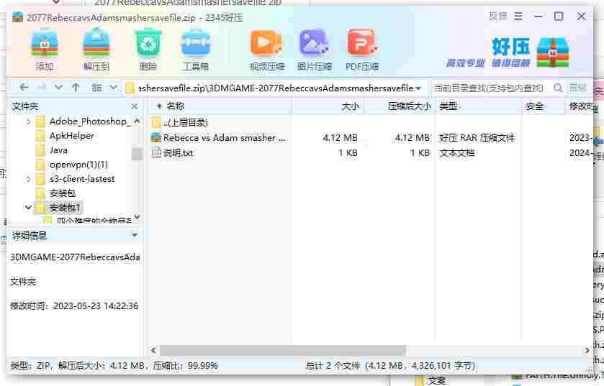Click the 说明.txt document icon
This screenshot has height=386, width=604.
click(156, 153)
